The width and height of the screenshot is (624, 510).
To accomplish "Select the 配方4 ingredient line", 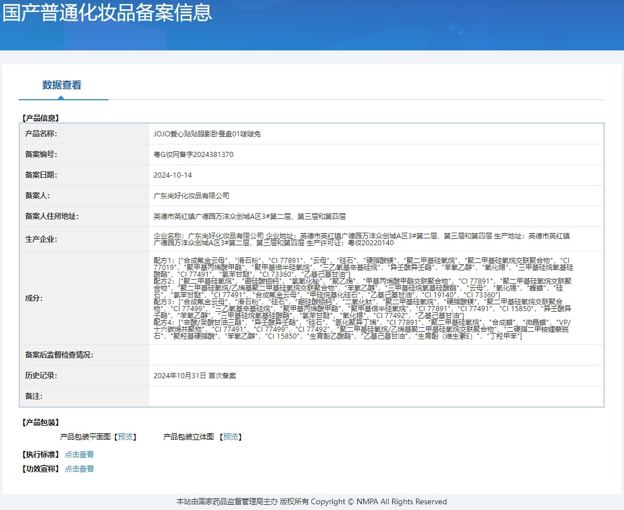I will (x=362, y=329).
